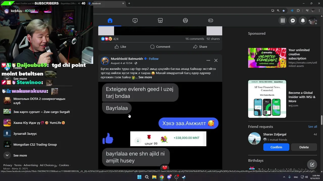Open the Chrome profile avatar

pyautogui.click(x=313, y=11)
